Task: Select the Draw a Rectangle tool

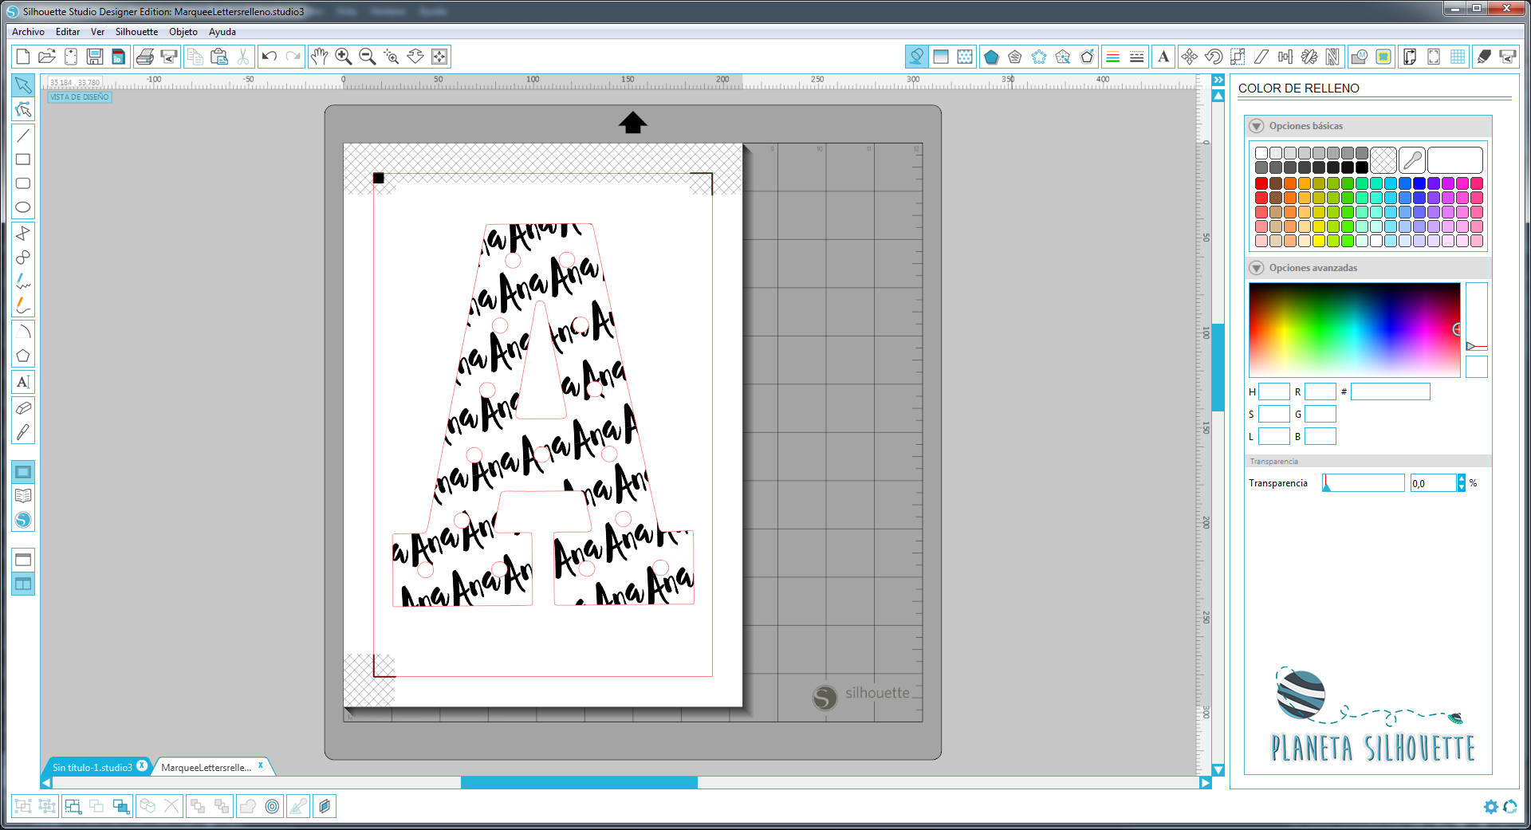Action: tap(23, 159)
